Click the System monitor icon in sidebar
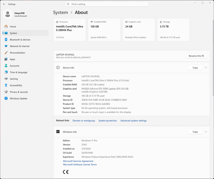Image resolution: width=214 pixels, height=179 pixels. pyautogui.click(x=6, y=33)
